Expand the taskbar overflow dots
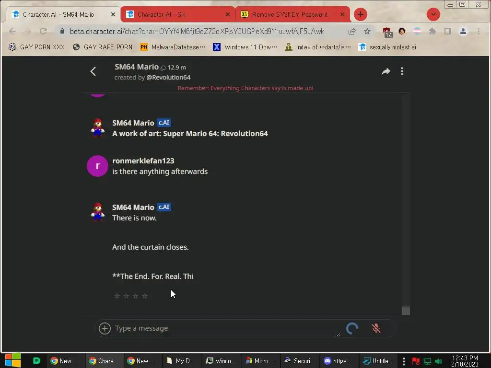Image resolution: width=491 pixels, height=368 pixels. (404, 361)
